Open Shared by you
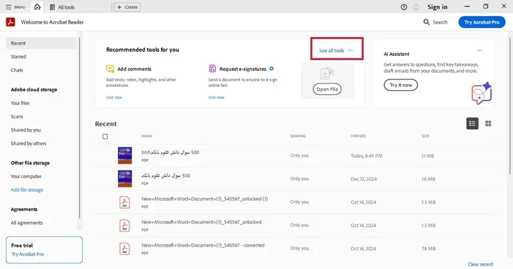513x269 pixels. tap(26, 130)
